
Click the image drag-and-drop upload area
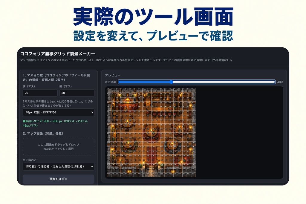(58, 147)
